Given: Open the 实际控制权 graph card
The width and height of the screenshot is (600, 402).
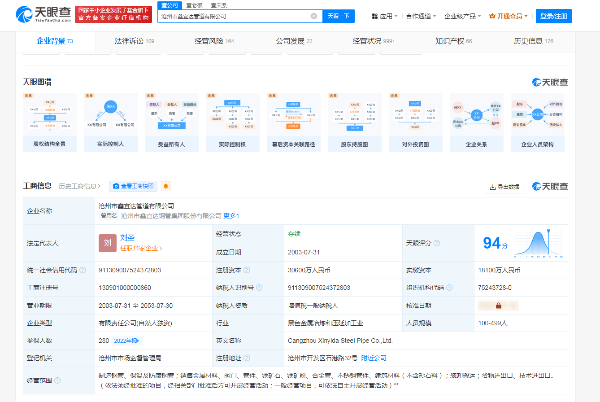Looking at the screenshot, I should (233, 122).
